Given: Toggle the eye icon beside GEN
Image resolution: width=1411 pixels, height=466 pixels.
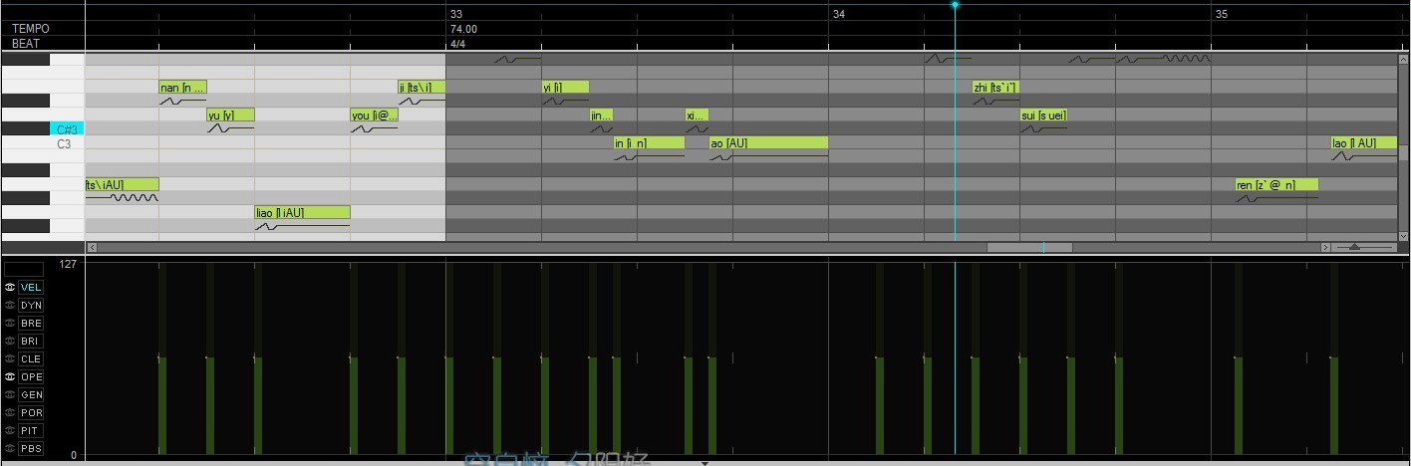Looking at the screenshot, I should 10,394.
